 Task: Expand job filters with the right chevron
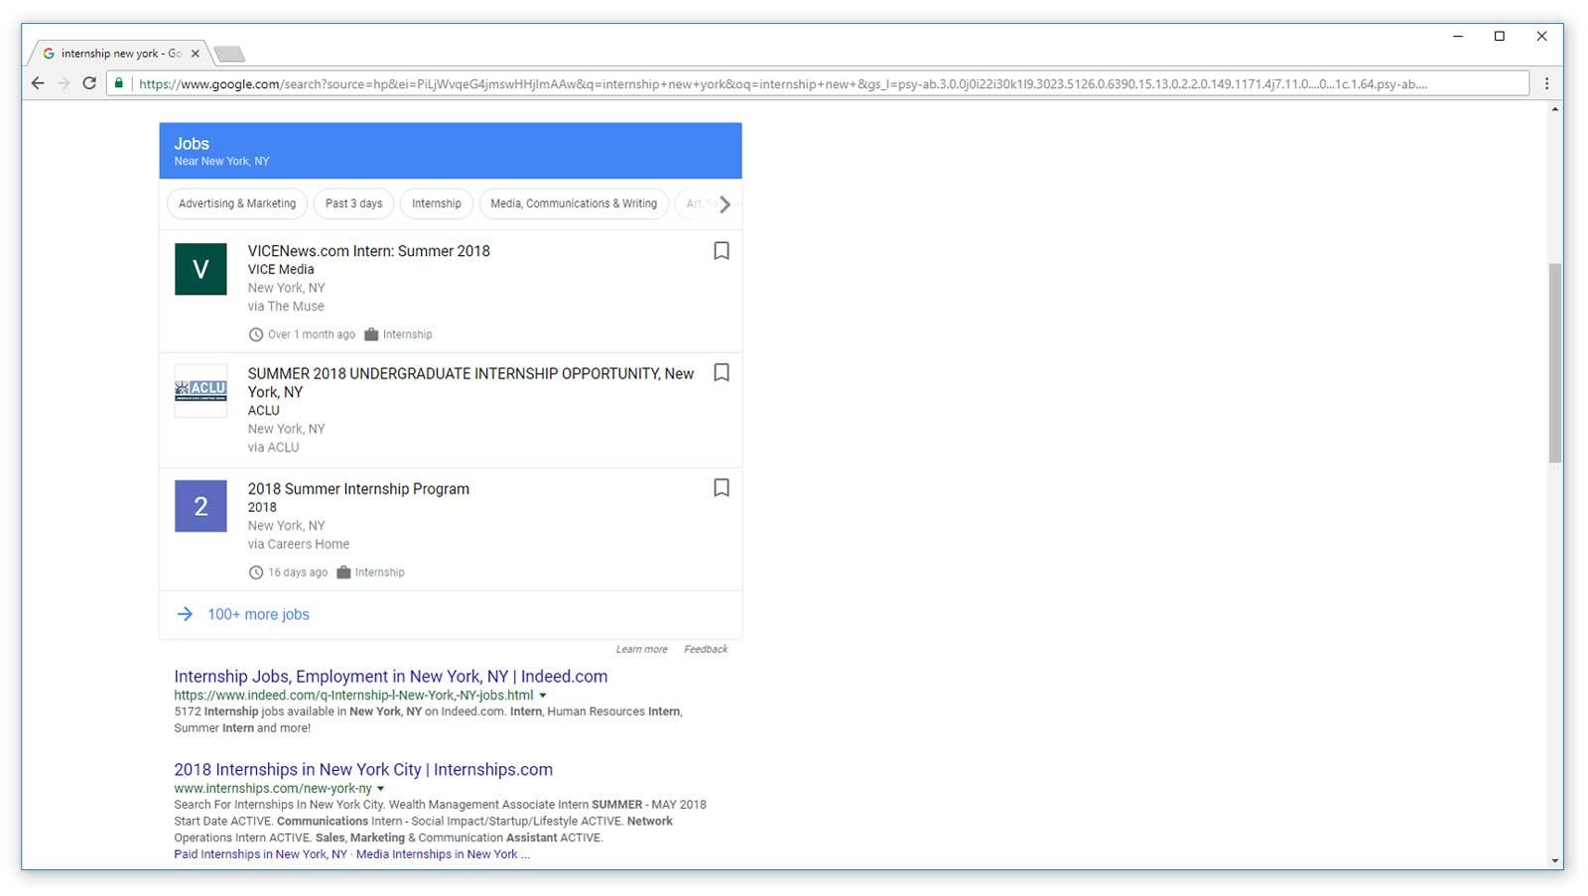point(725,204)
